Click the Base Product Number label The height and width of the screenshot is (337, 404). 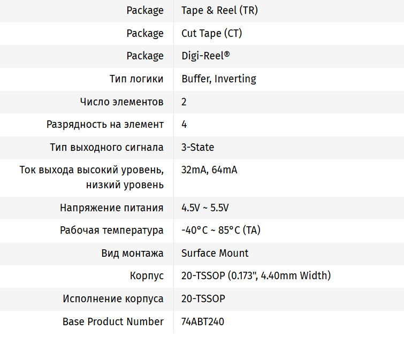[113, 321]
